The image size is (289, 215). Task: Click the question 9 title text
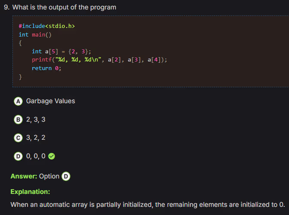(x=63, y=7)
